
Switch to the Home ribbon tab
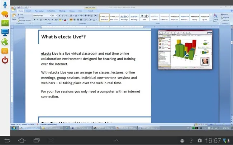tap(21, 11)
